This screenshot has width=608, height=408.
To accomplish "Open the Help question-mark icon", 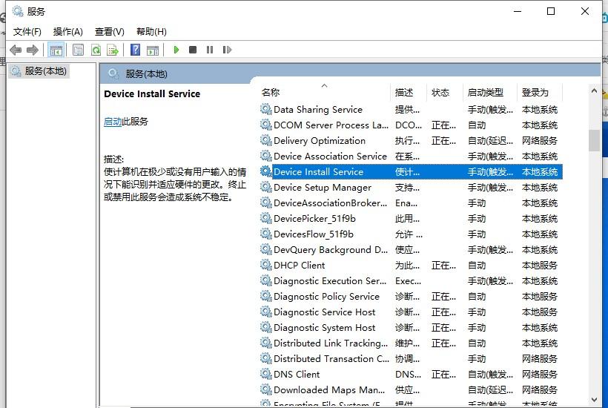I will pos(136,50).
